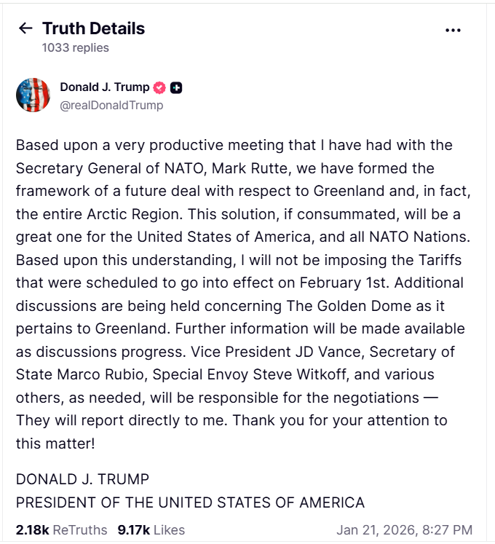Click the Jan 21, 2026 timestamp
Image resolution: width=495 pixels, height=544 pixels.
pyautogui.click(x=404, y=529)
